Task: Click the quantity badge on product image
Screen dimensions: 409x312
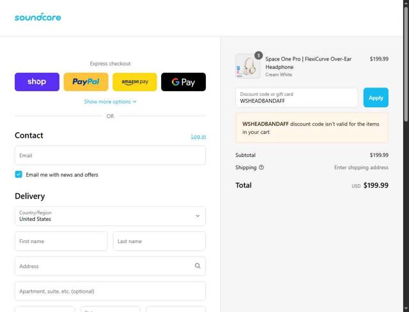Action: click(x=258, y=56)
